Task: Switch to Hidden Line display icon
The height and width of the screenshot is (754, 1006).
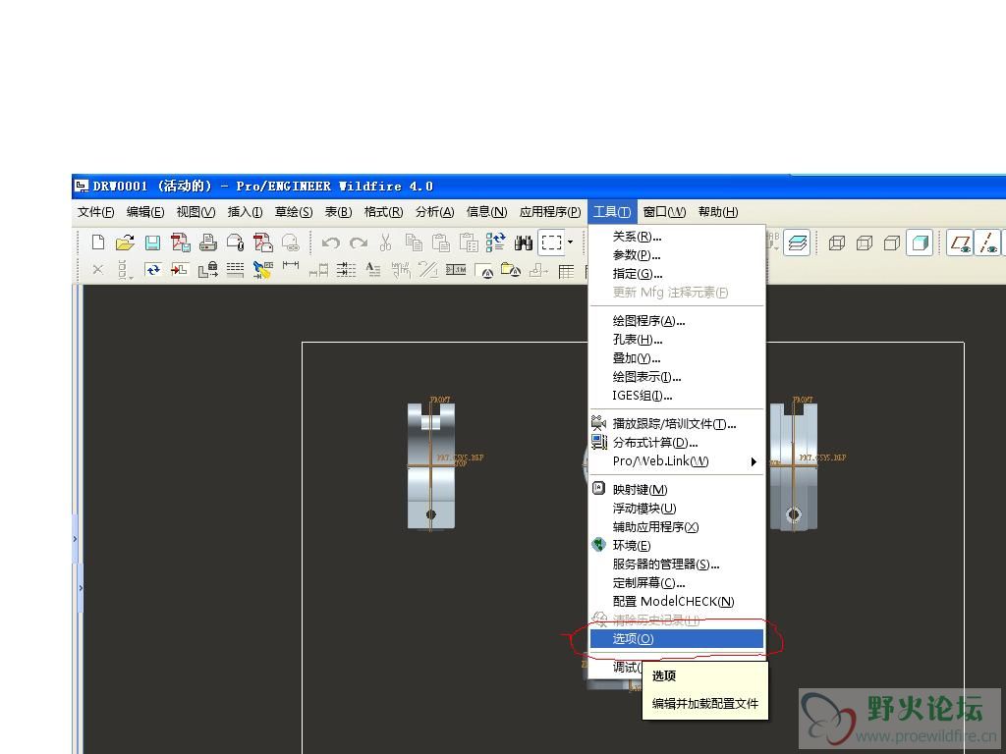Action: 865,243
